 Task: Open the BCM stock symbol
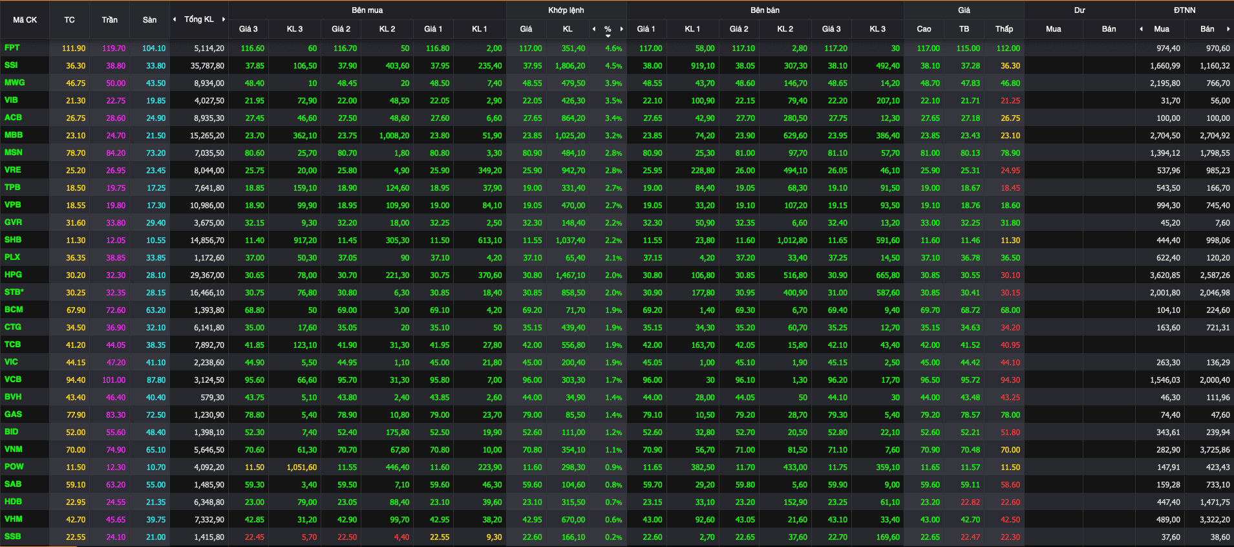tap(13, 310)
